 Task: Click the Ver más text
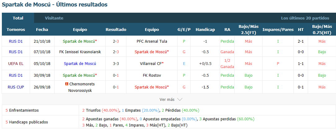pos(167,100)
